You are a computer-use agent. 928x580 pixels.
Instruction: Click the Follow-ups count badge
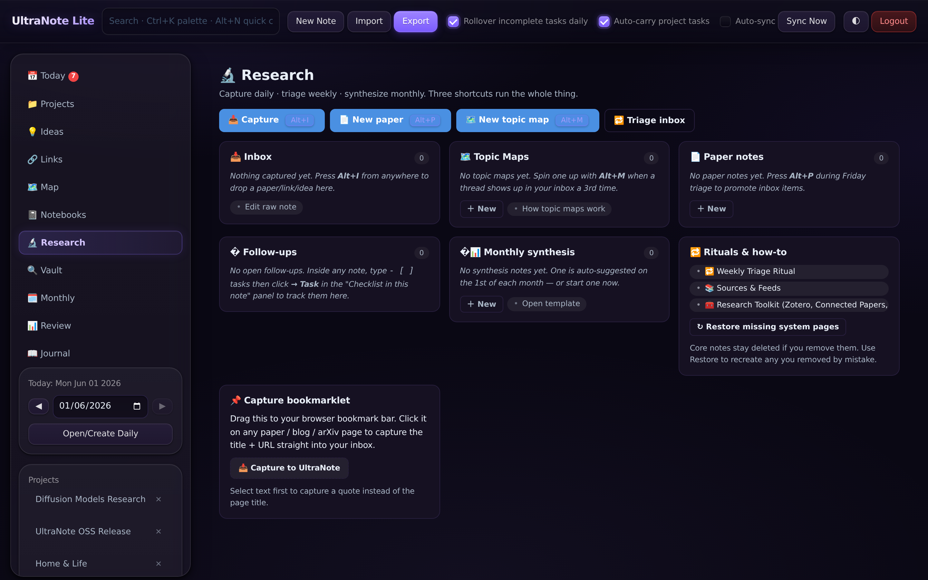[421, 252]
